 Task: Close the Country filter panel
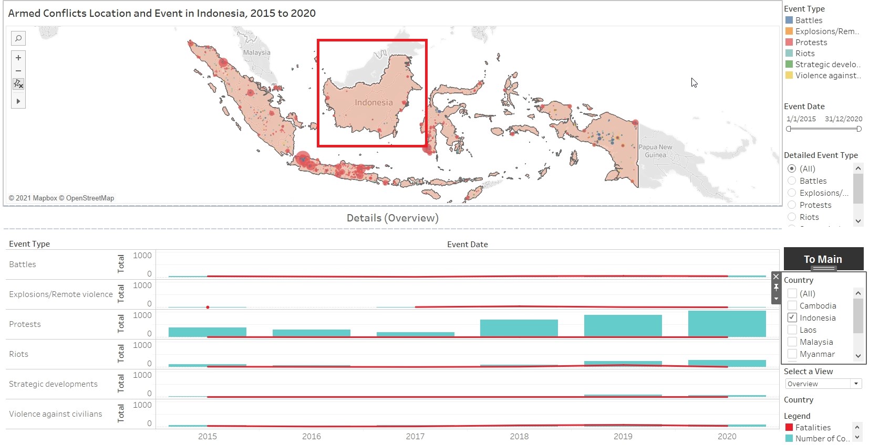click(776, 277)
